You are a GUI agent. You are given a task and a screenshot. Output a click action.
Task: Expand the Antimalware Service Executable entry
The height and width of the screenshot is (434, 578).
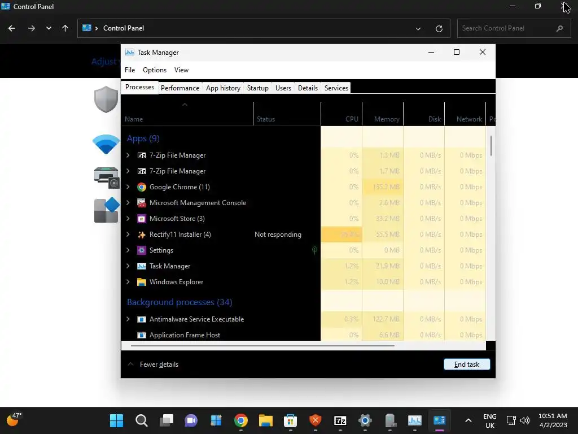click(x=128, y=319)
